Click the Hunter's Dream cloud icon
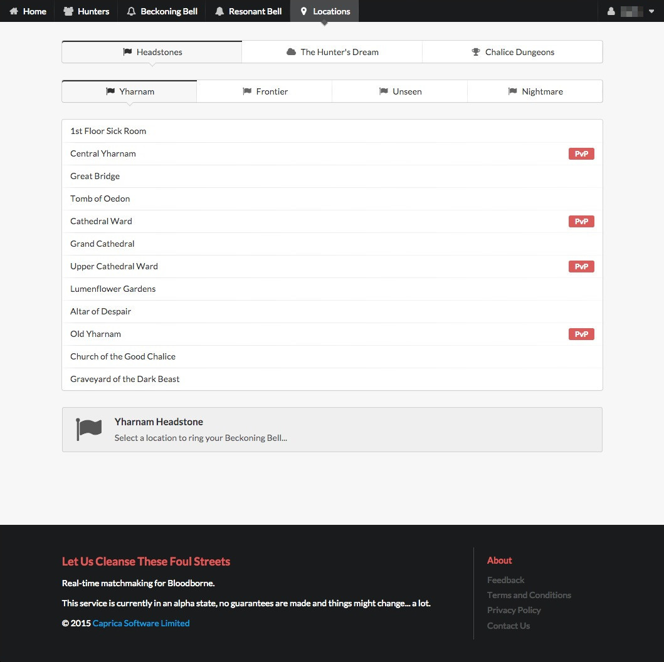 291,51
